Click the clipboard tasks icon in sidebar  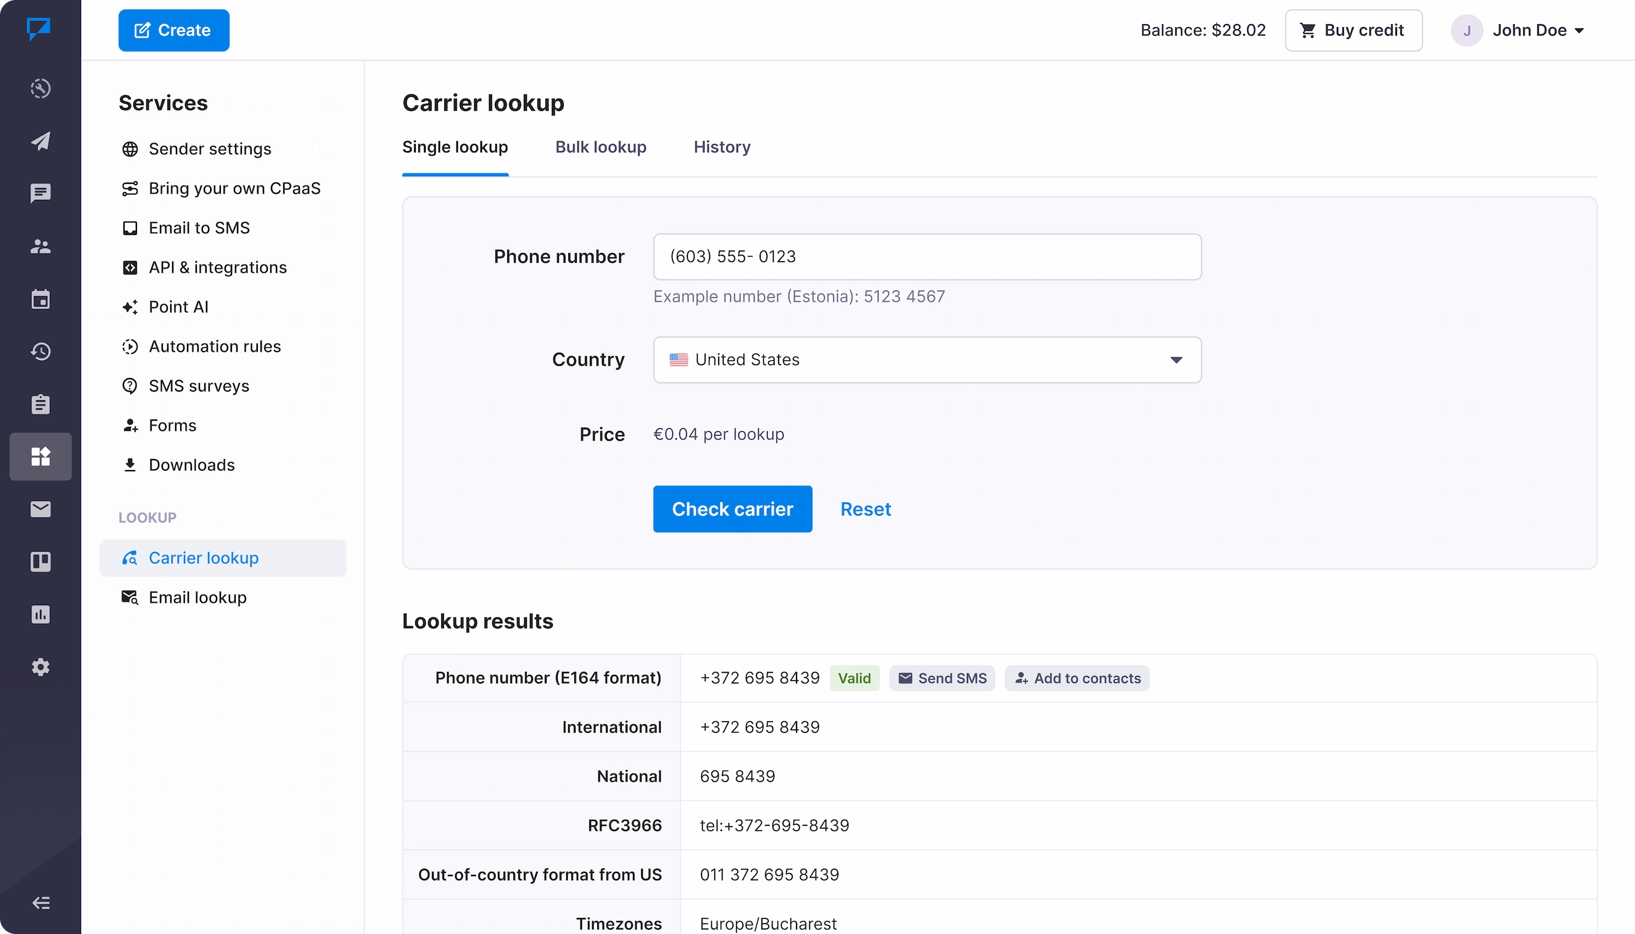click(x=40, y=404)
